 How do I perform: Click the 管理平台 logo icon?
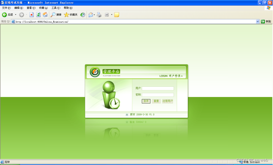[95, 72]
